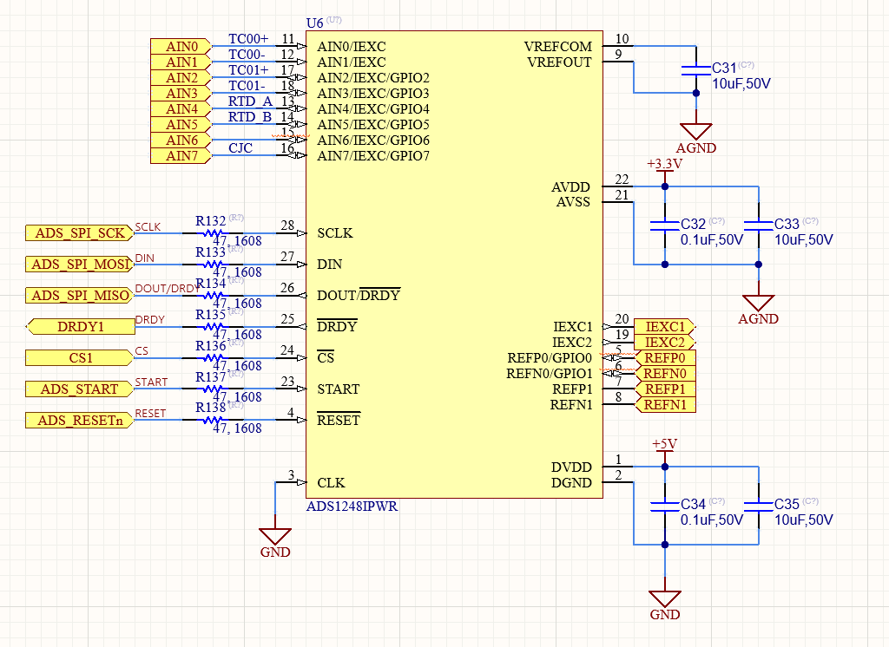
Task: Click the VREFOUT pin name
Action: [x=559, y=62]
